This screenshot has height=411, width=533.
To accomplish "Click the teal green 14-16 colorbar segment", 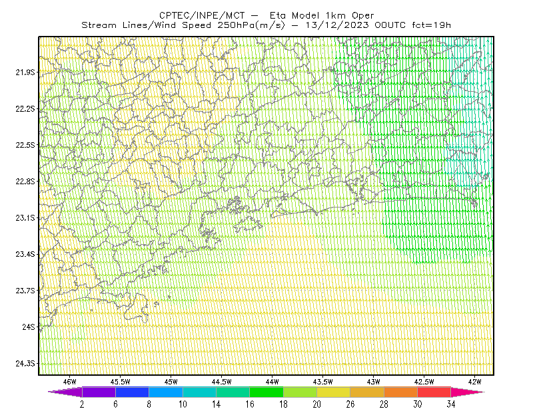I will click(233, 392).
